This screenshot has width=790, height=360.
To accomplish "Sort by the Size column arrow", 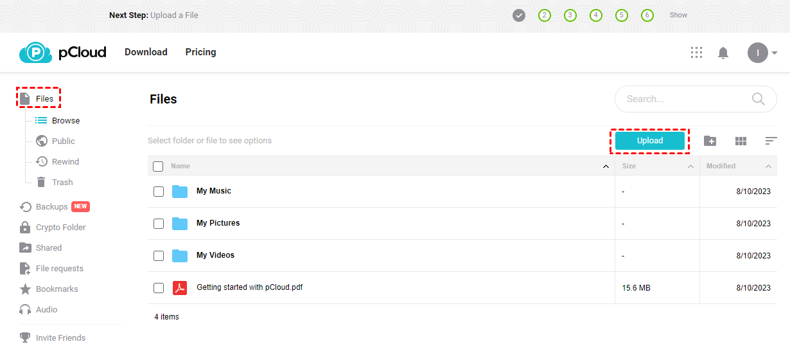I will pos(690,166).
